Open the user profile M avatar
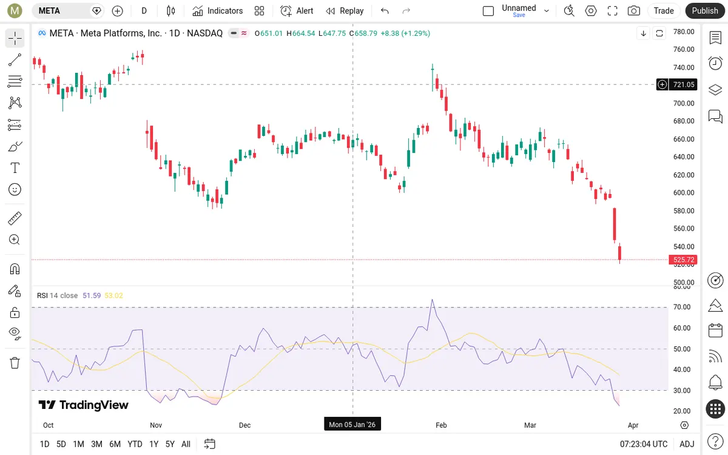 pyautogui.click(x=13, y=10)
